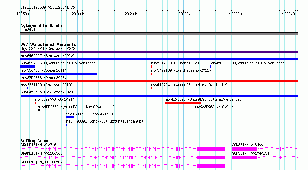Click the chr11:123589402..123641476 coordinate label

pyautogui.click(x=48, y=7)
